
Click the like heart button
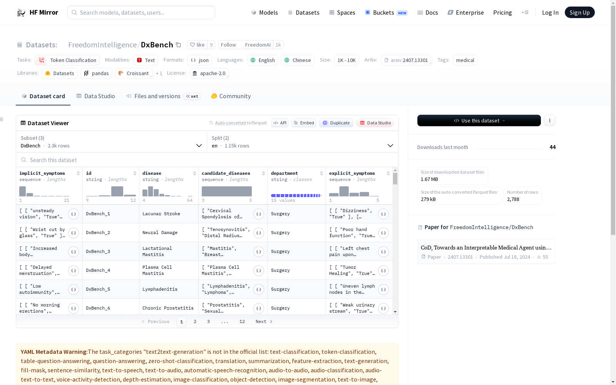197,45
